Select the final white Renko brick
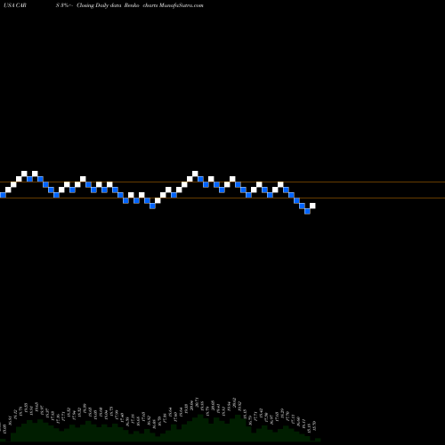The height and width of the screenshot is (445, 445). [x=312, y=206]
